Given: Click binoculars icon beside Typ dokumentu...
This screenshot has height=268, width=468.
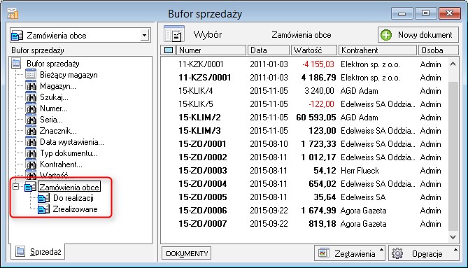Looking at the screenshot, I should click(31, 153).
